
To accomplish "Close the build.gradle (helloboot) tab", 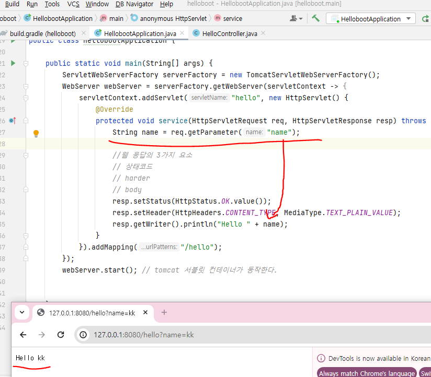I will [84, 33].
